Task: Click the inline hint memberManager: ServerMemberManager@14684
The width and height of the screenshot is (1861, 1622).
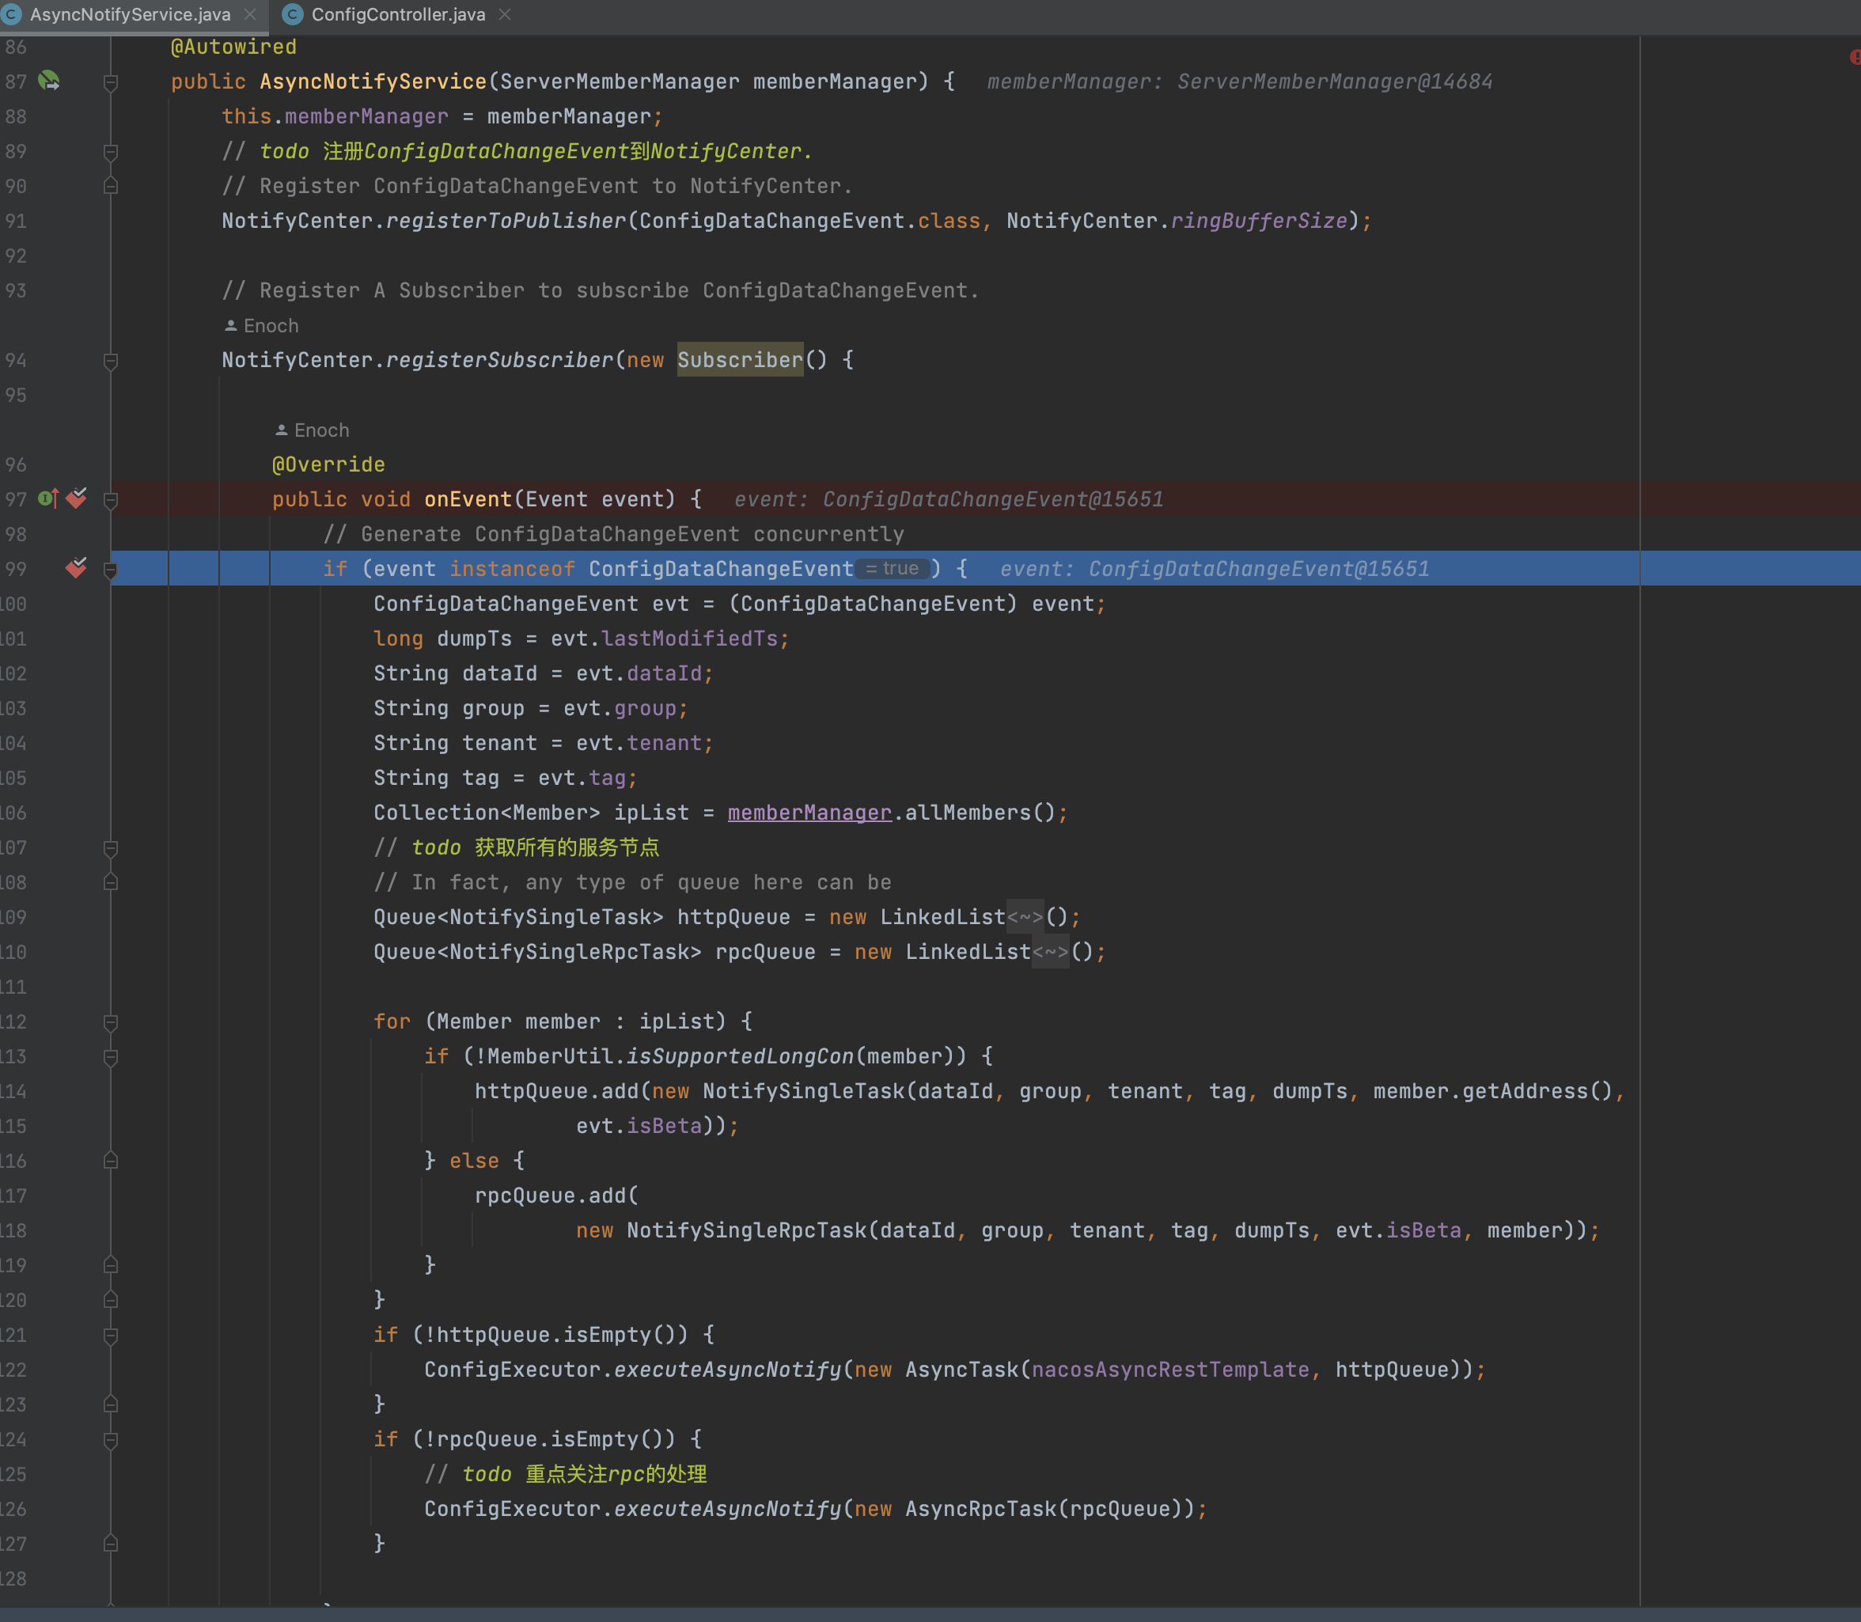Action: 1239,81
